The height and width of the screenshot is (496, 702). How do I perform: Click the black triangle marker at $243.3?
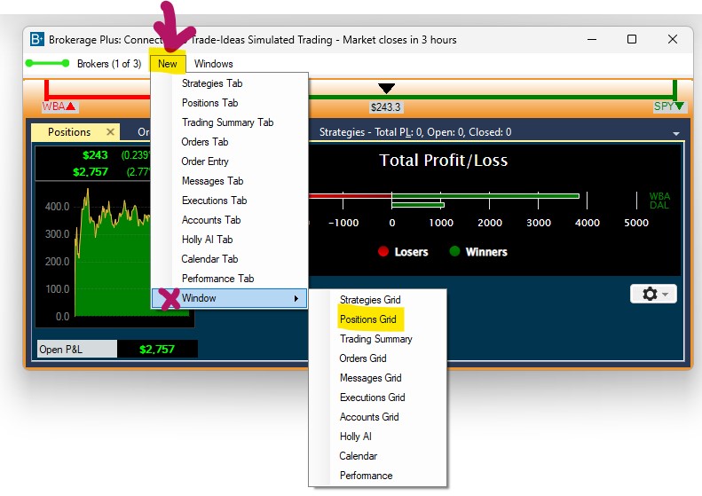pos(386,89)
